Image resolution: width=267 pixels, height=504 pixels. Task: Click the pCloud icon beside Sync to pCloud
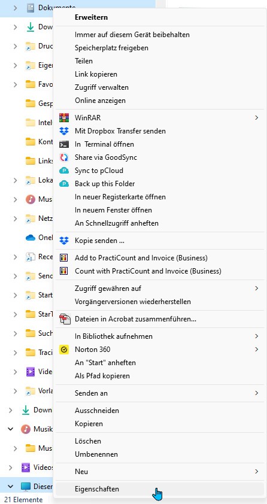pos(64,171)
